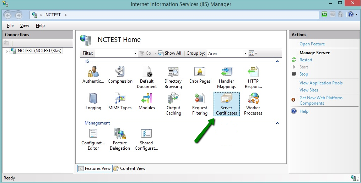Click Stop in Manage Server actions
The image size is (361, 183).
(304, 74)
